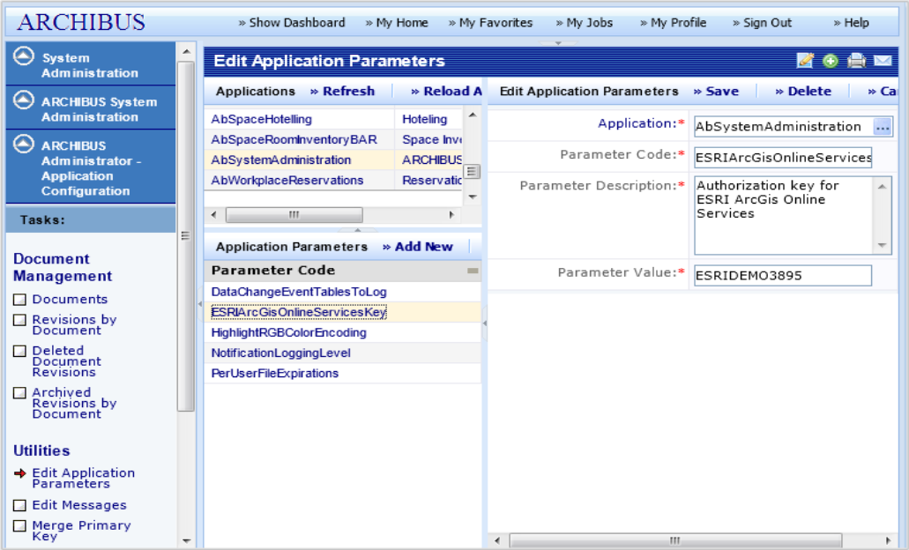Check the box beside Edit Messages
The image size is (909, 550).
[19, 505]
